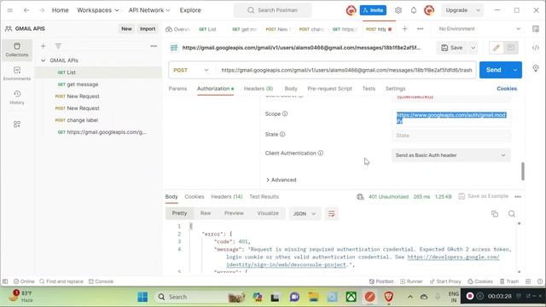Click the hamburger menu icon
The width and height of the screenshot is (546, 307).
click(9, 10)
